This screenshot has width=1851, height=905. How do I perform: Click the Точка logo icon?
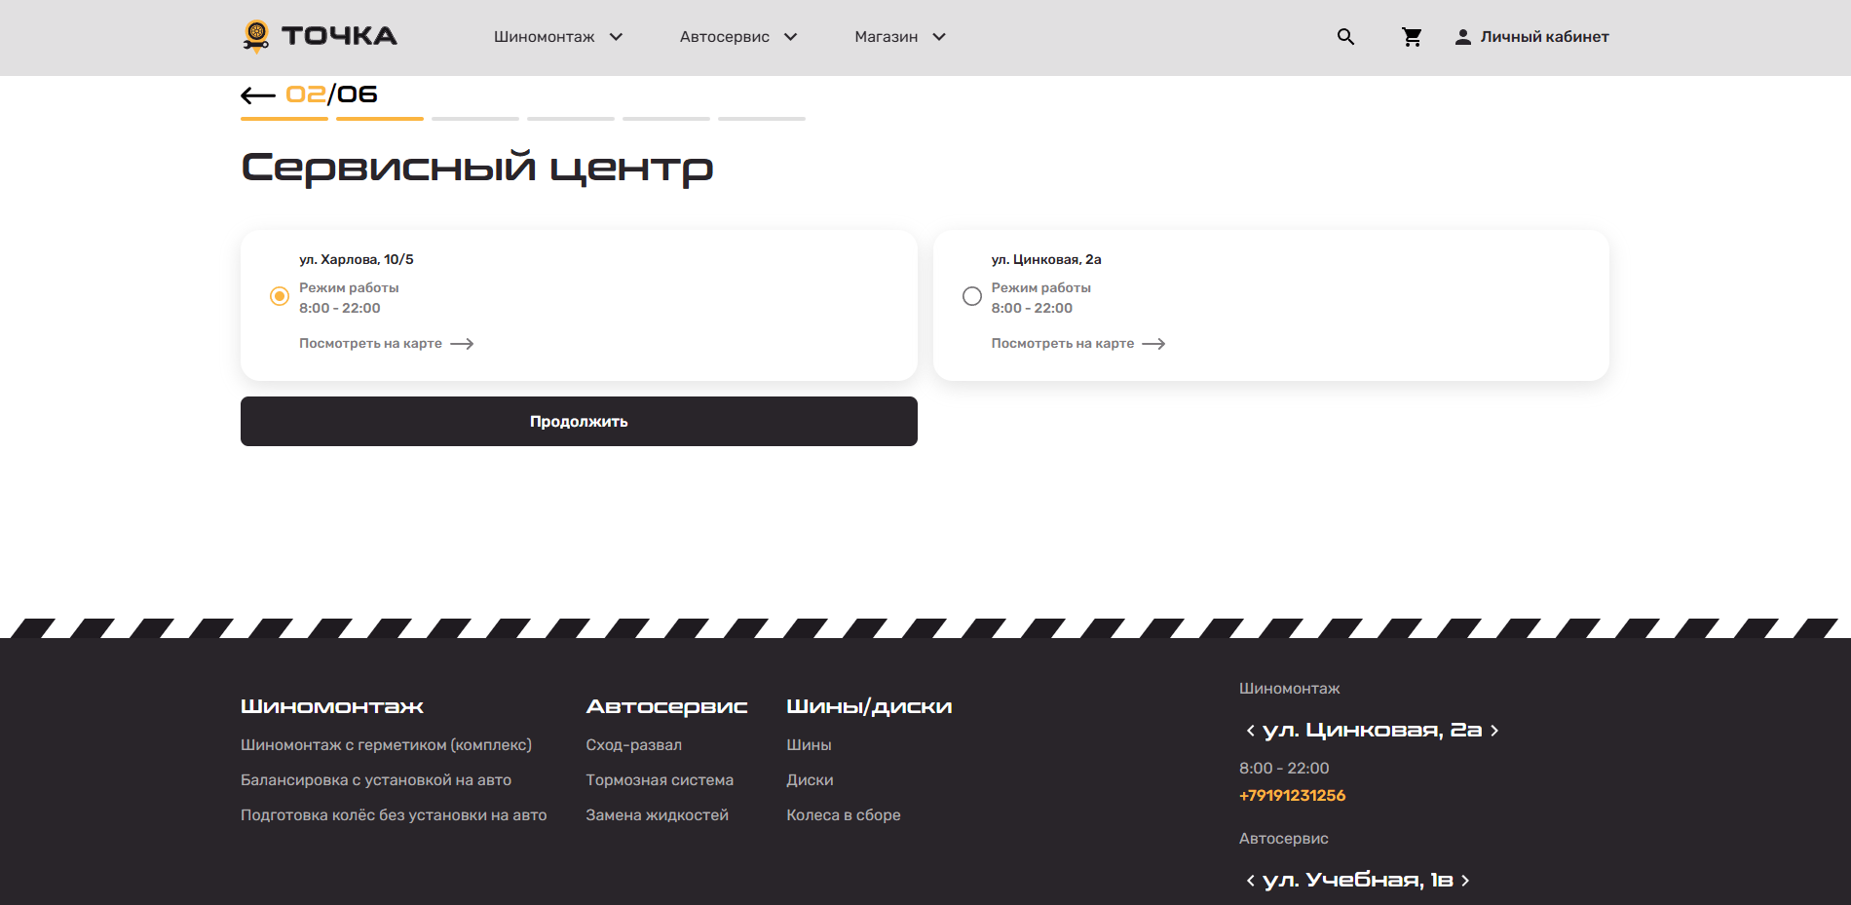click(x=256, y=36)
